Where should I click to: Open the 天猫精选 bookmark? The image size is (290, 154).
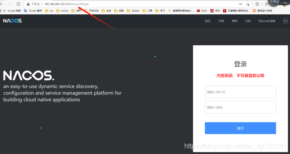coord(236,11)
